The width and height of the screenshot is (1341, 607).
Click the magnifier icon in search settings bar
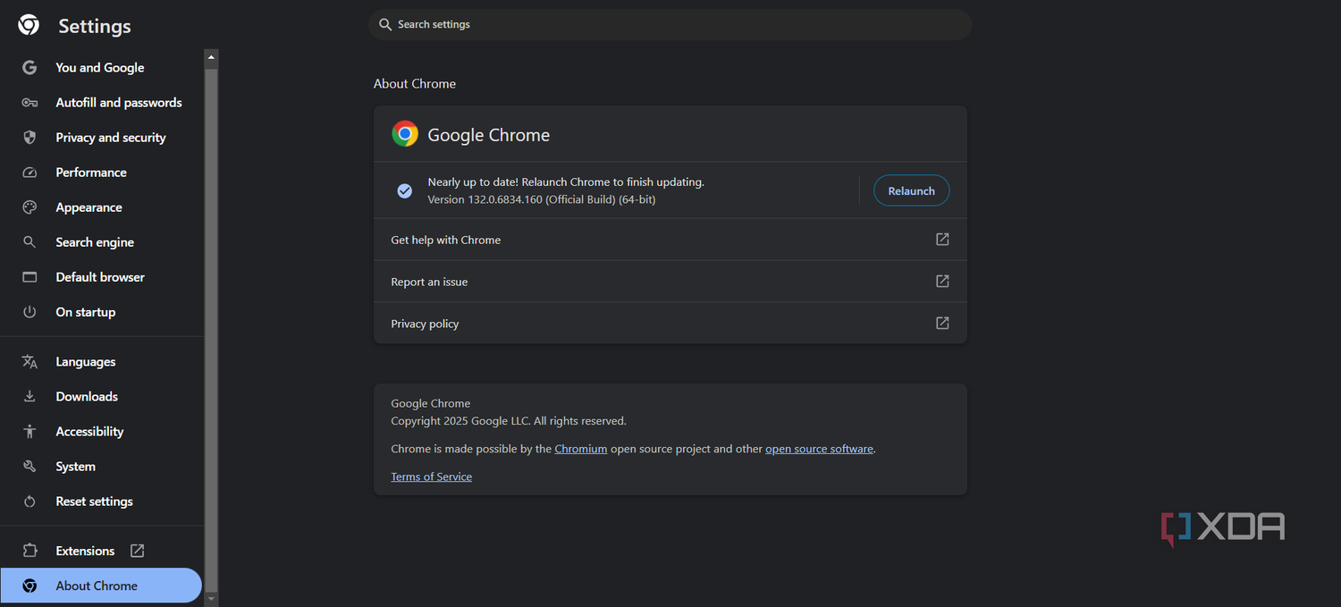(x=385, y=24)
